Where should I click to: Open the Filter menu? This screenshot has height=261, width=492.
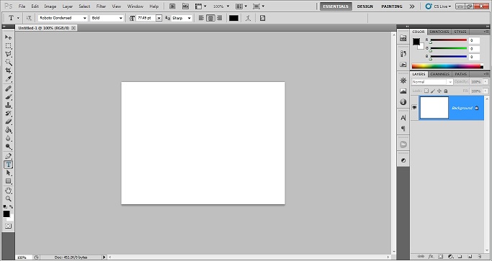pyautogui.click(x=101, y=6)
